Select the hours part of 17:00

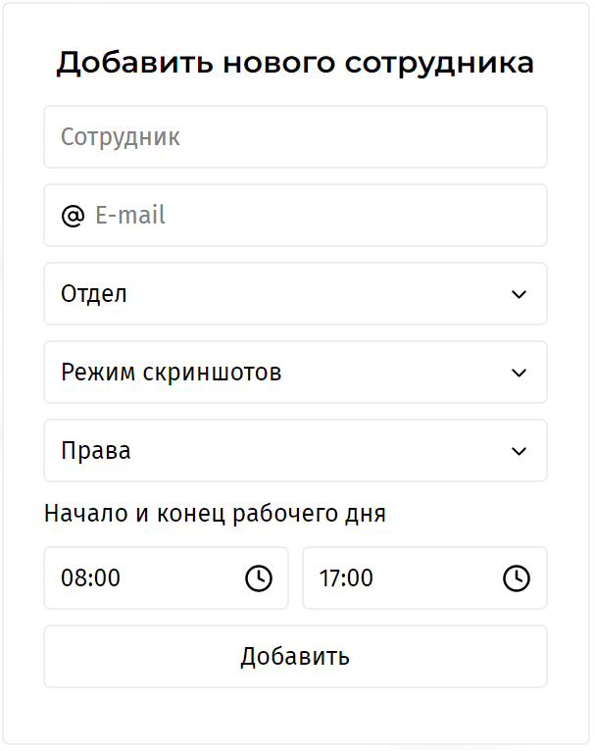[x=329, y=578]
